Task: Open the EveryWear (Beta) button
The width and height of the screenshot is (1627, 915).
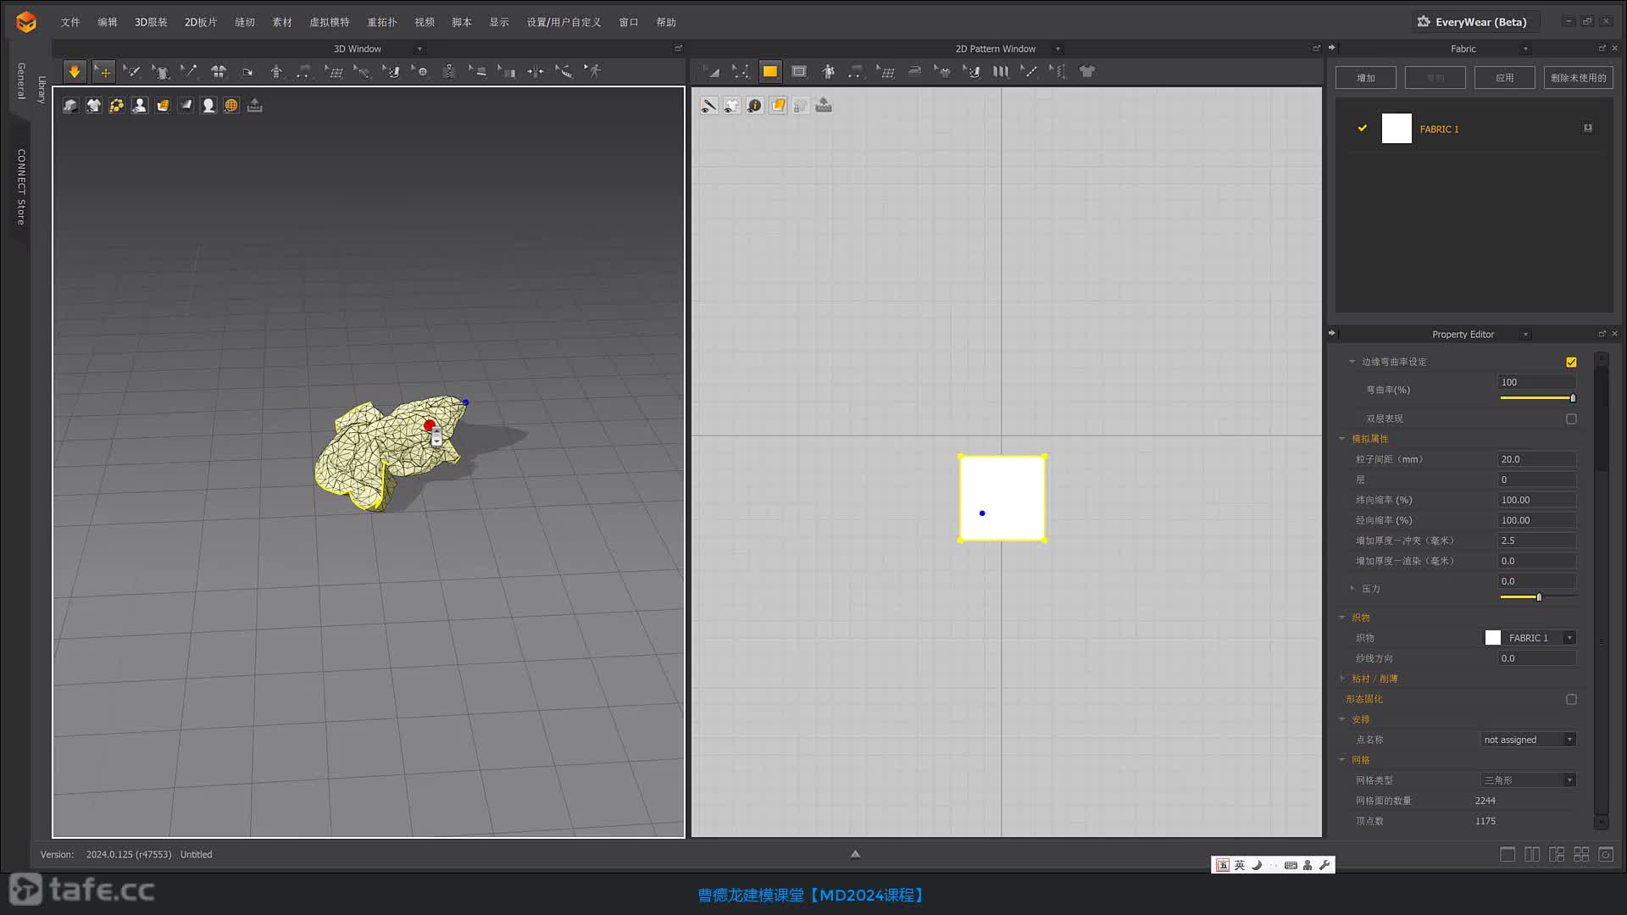Action: pyautogui.click(x=1475, y=22)
